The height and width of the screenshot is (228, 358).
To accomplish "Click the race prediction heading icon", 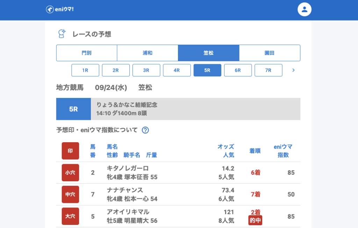I will tap(62, 34).
